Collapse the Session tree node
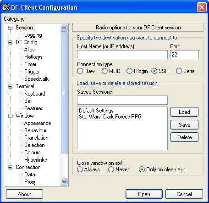The image size is (209, 203). click(x=10, y=28)
